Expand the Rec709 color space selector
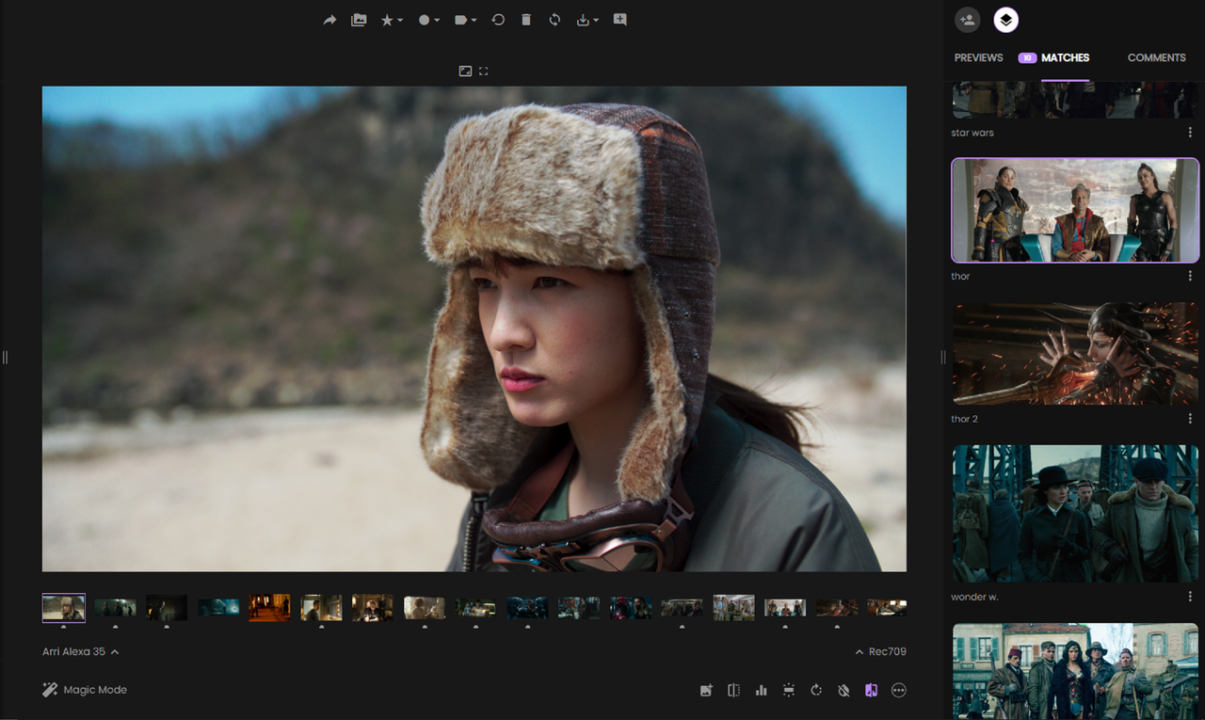The height and width of the screenshot is (720, 1205). [x=881, y=651]
